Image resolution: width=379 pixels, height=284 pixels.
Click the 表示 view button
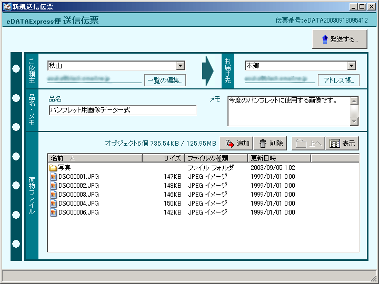342,143
